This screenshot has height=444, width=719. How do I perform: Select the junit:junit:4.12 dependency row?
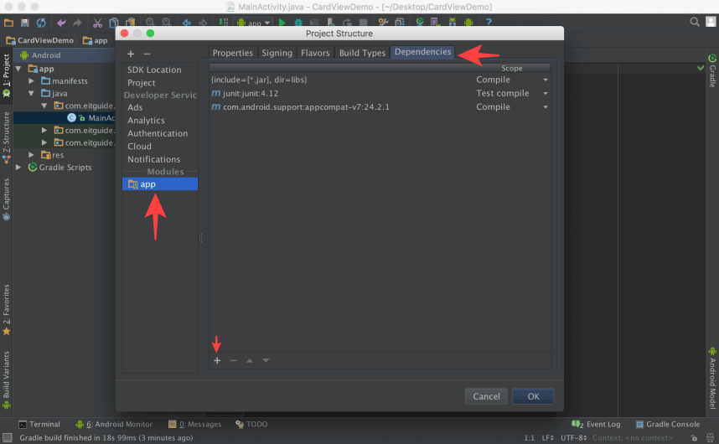pyautogui.click(x=380, y=94)
